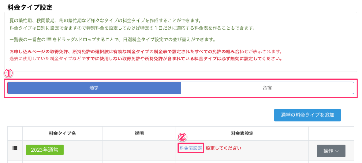Image resolution: width=362 pixels, height=163 pixels.
Task: Switch to the 合宿 tab
Action: click(x=267, y=88)
